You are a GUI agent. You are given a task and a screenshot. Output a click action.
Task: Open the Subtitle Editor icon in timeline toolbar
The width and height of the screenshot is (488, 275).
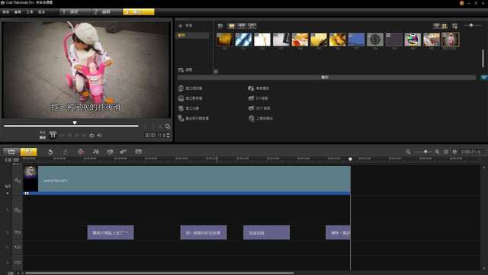139,152
